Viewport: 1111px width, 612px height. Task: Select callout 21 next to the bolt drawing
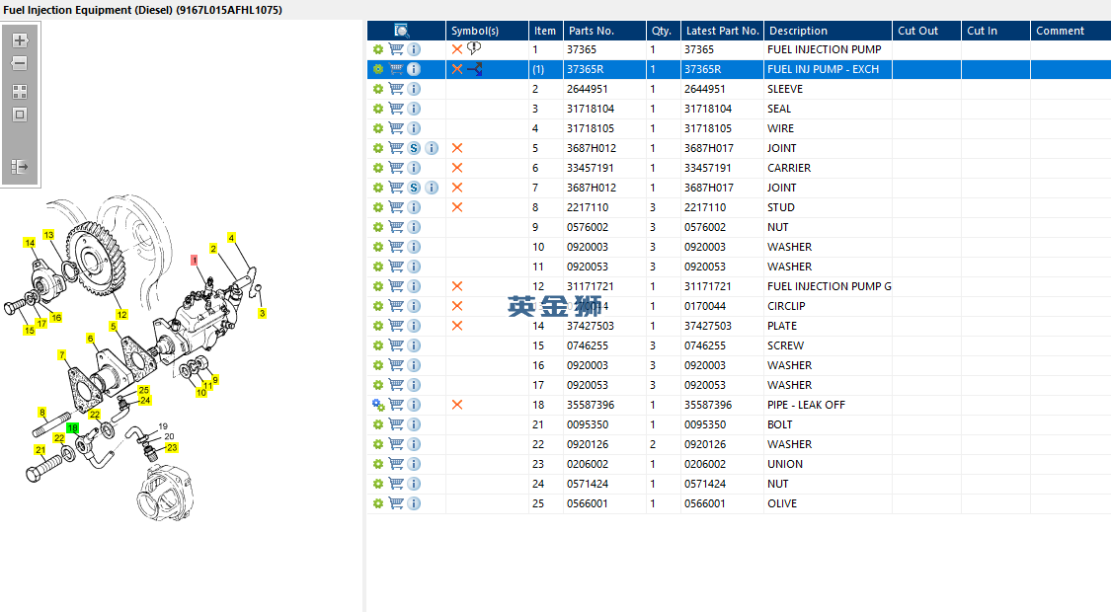(40, 450)
